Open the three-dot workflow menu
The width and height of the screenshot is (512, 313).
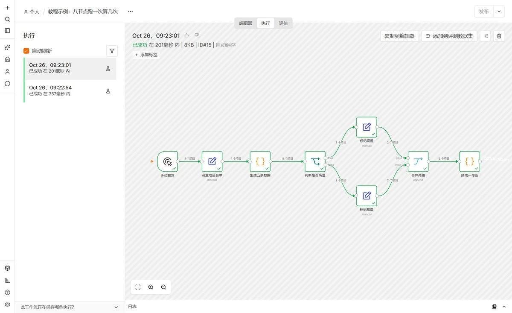[x=131, y=12]
